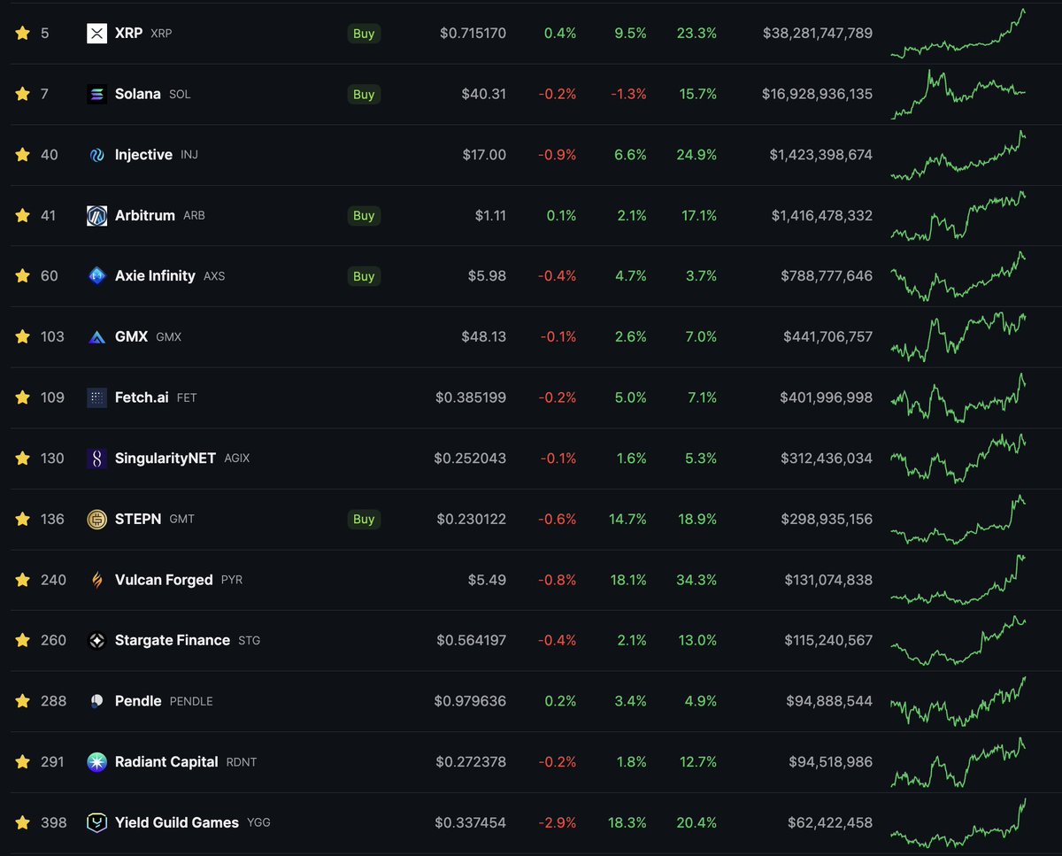1062x856 pixels.
Task: Select the Yield Guild Games shield logo
Action: pos(97,822)
